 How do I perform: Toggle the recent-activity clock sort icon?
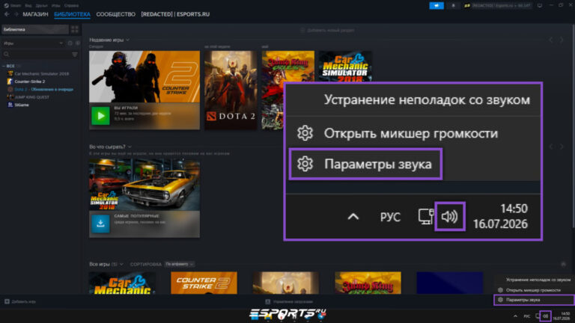70,43
